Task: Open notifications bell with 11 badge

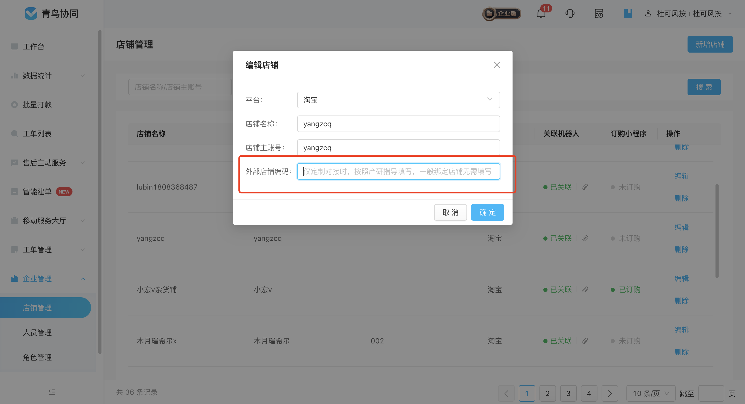Action: pyautogui.click(x=541, y=13)
